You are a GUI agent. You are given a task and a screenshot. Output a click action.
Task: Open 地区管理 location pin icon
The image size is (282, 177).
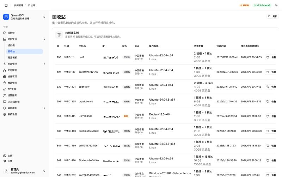[5, 83]
